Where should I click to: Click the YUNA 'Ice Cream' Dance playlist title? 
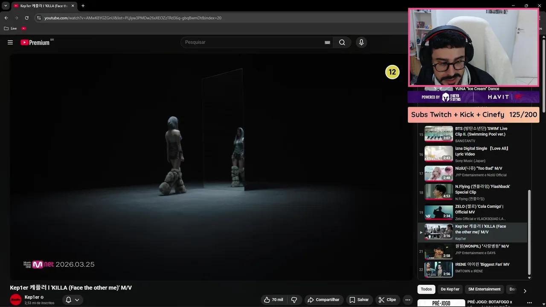pos(477,89)
